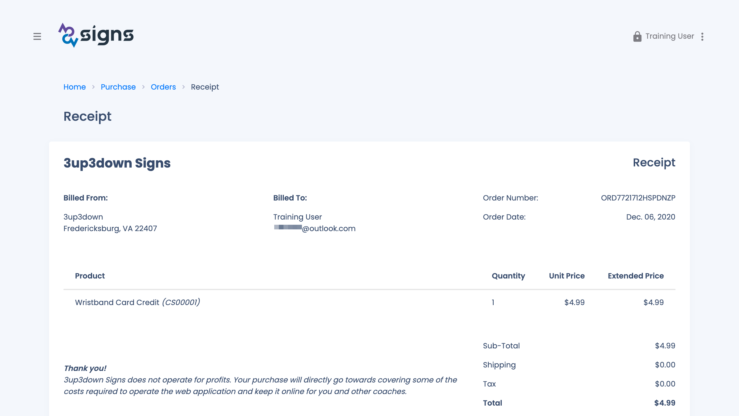This screenshot has width=739, height=416.
Task: Click the chevron after Purchase breadcrumb
Action: pos(143,87)
